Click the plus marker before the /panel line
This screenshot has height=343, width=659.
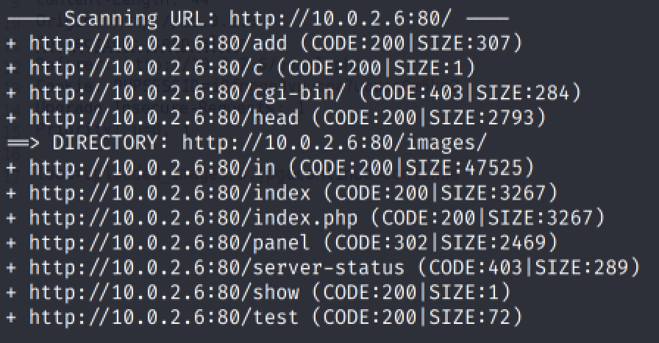coord(12,243)
